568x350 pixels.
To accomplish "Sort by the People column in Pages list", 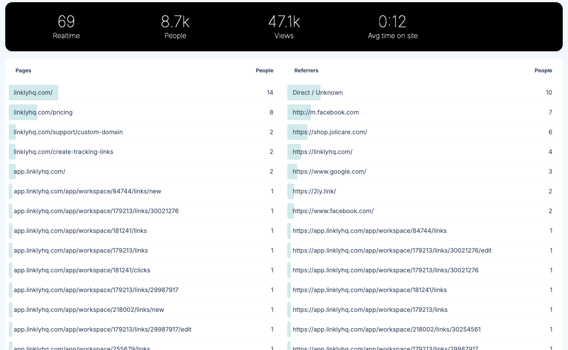I will click(x=264, y=71).
